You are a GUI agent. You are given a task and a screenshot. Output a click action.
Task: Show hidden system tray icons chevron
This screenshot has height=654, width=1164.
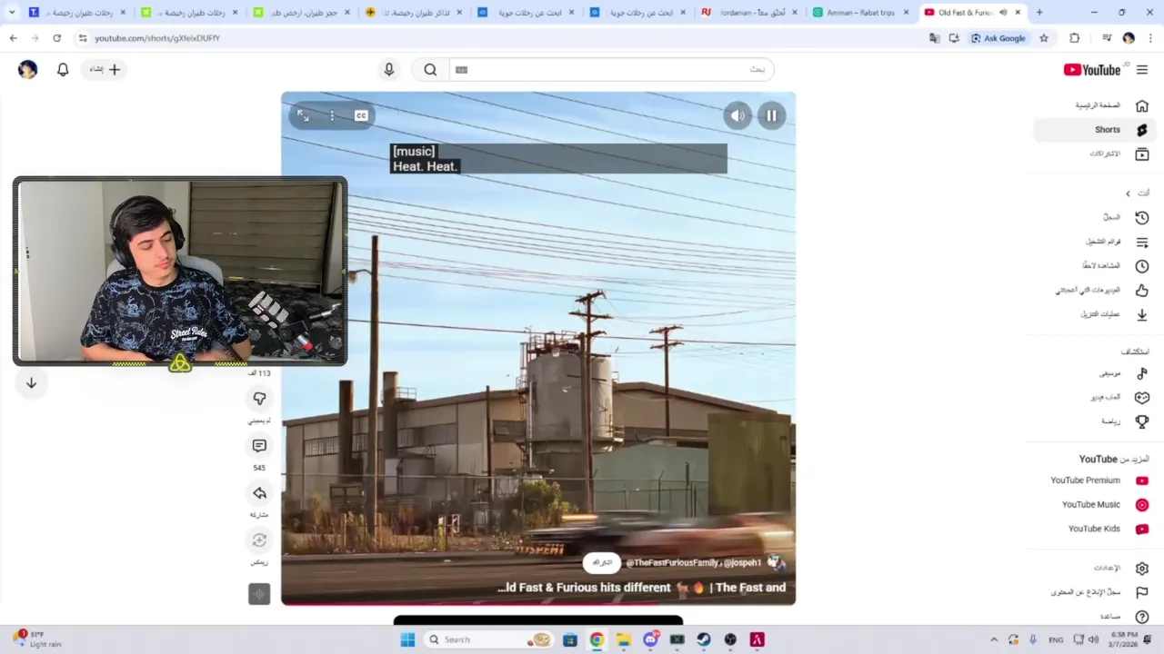(993, 639)
